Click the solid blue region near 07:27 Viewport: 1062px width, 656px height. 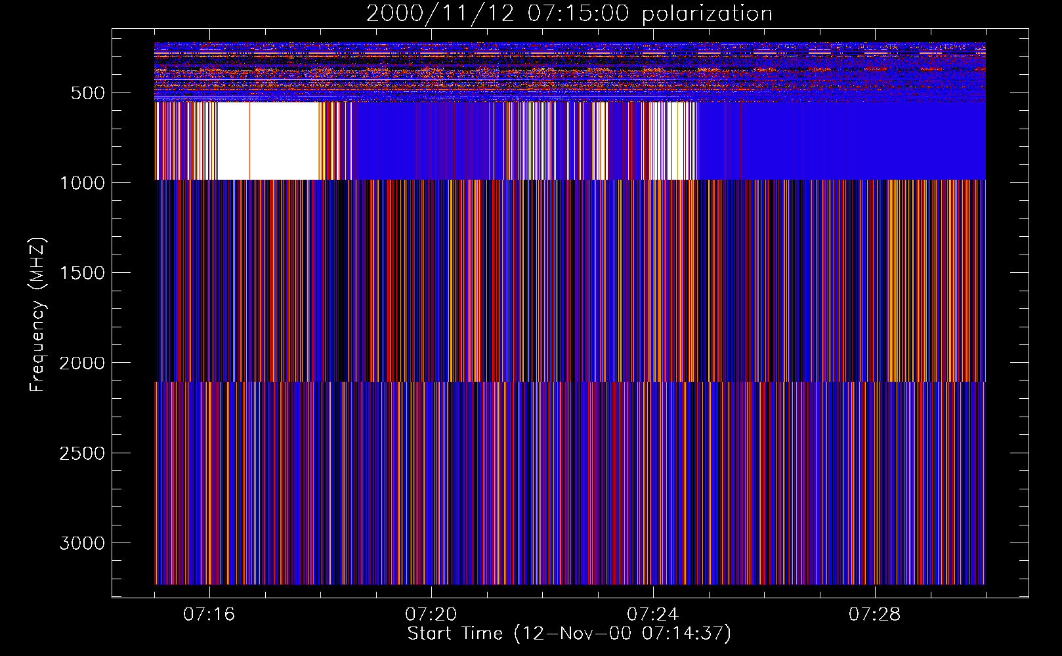[841, 140]
